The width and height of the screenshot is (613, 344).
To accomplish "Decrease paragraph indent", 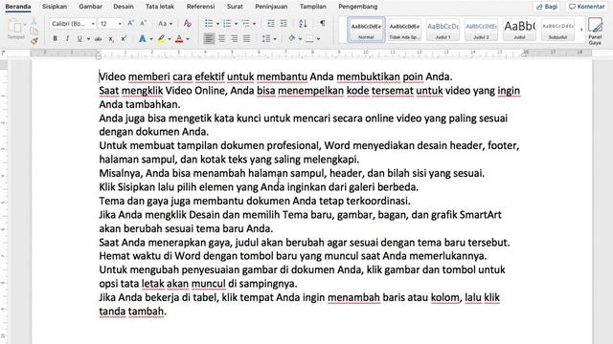I will coord(270,24).
